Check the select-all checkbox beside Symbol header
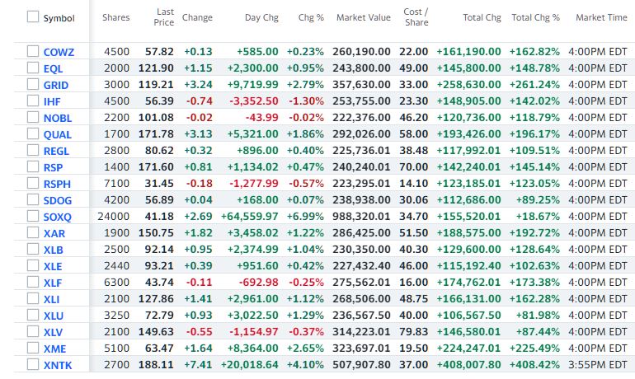The height and width of the screenshot is (379, 635). click(x=32, y=17)
